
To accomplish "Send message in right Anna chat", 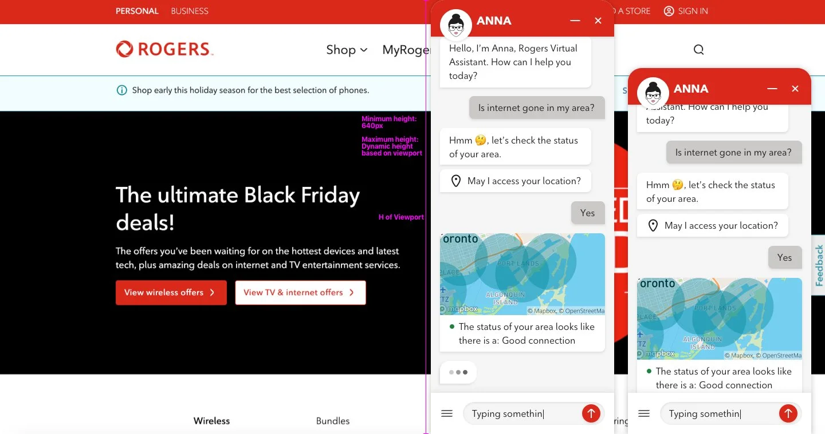I will (x=788, y=413).
